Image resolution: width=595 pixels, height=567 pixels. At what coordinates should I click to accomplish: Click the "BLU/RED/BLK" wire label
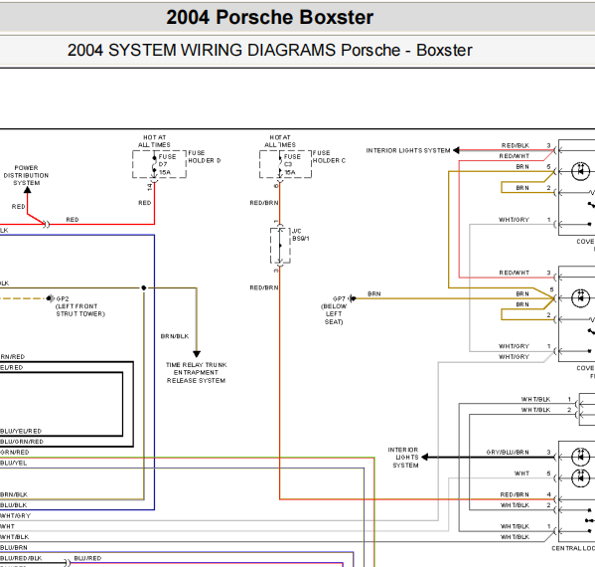pos(21,558)
